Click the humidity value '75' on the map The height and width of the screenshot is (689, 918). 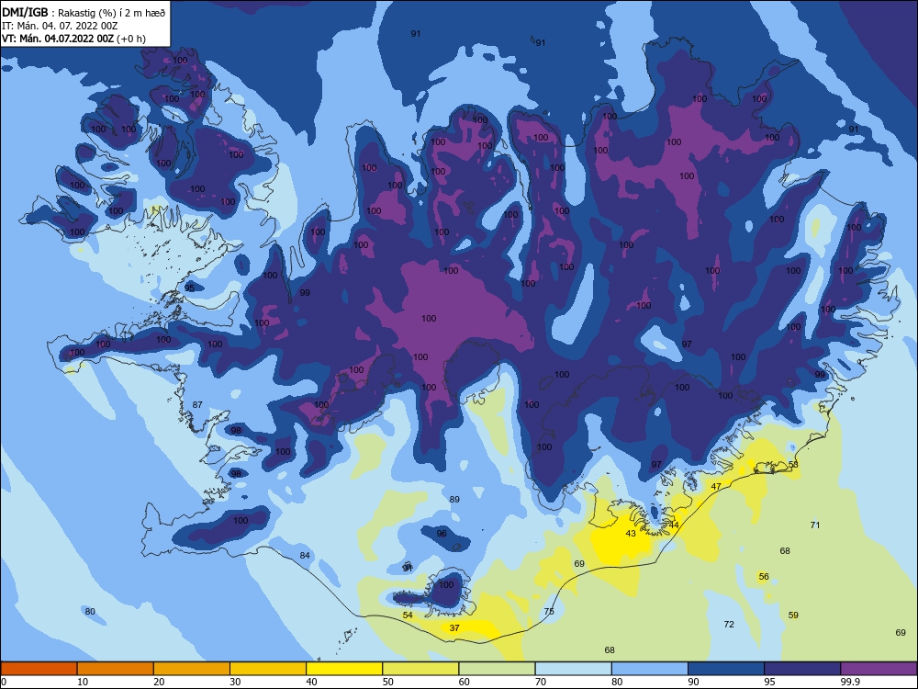(549, 612)
